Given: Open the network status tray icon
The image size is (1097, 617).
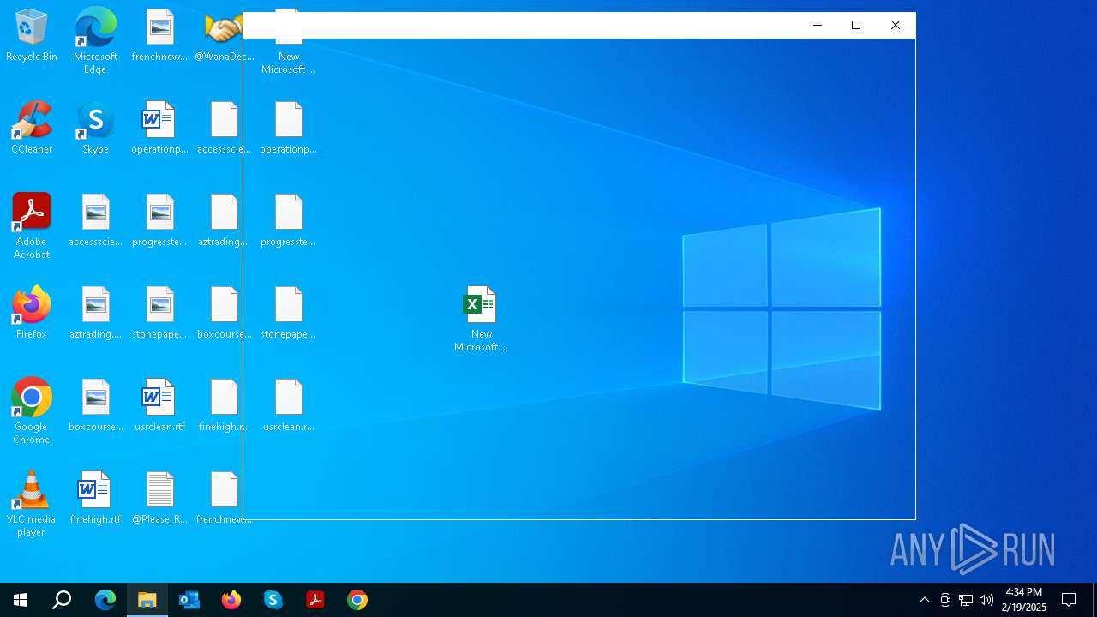Looking at the screenshot, I should 966,600.
